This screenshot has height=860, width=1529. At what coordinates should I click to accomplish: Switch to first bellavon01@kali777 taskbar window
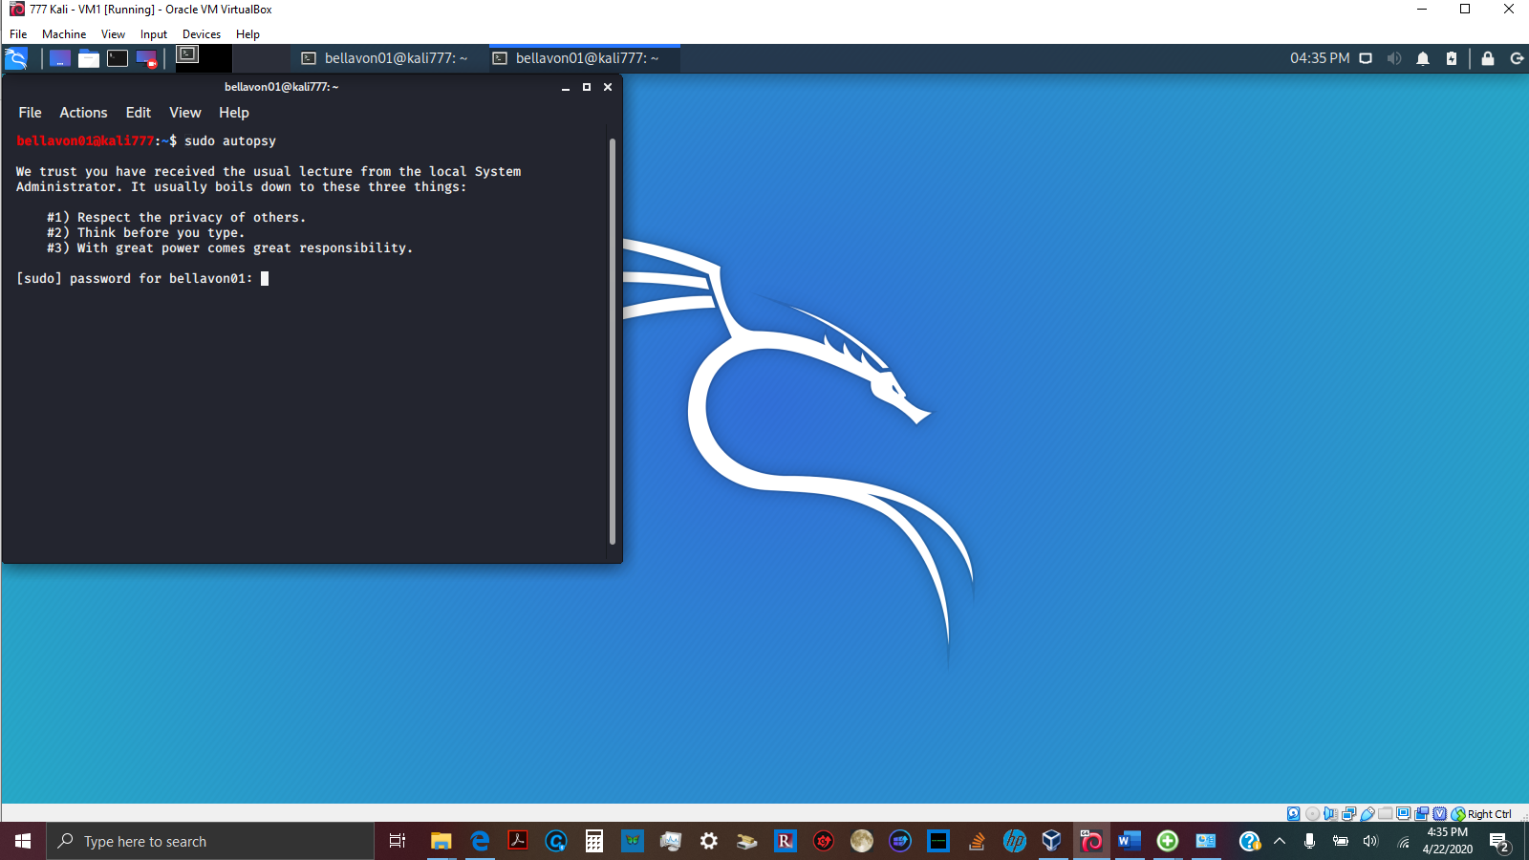pyautogui.click(x=385, y=58)
